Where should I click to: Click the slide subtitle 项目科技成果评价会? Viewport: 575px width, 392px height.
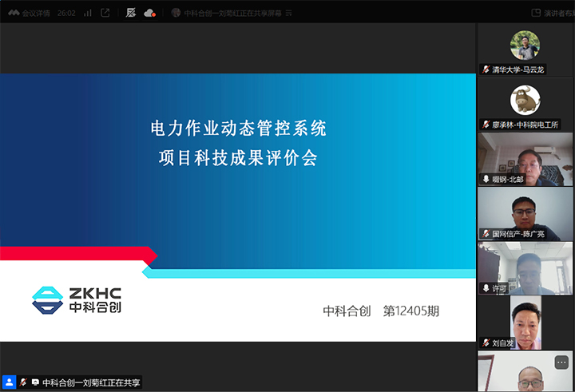[x=238, y=158]
